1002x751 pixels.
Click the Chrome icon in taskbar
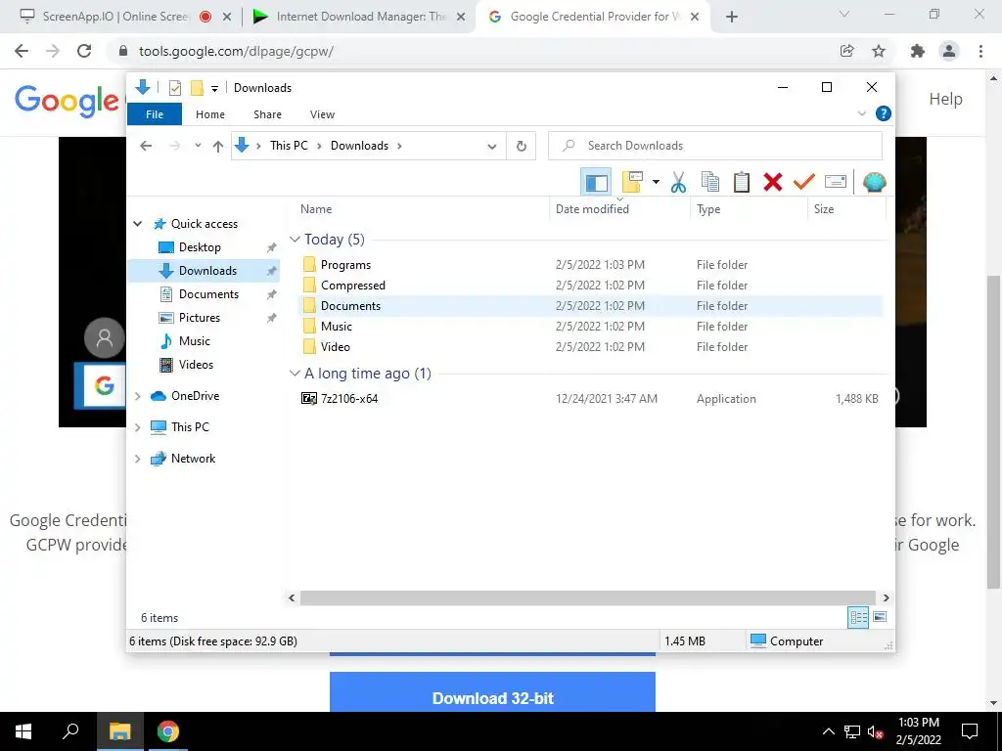[168, 731]
